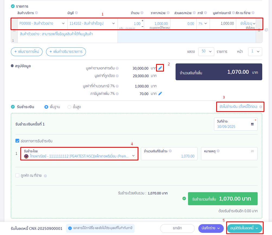Open the 7% tax rate dropdown
This screenshot has height=235, width=272.
click(202, 24)
